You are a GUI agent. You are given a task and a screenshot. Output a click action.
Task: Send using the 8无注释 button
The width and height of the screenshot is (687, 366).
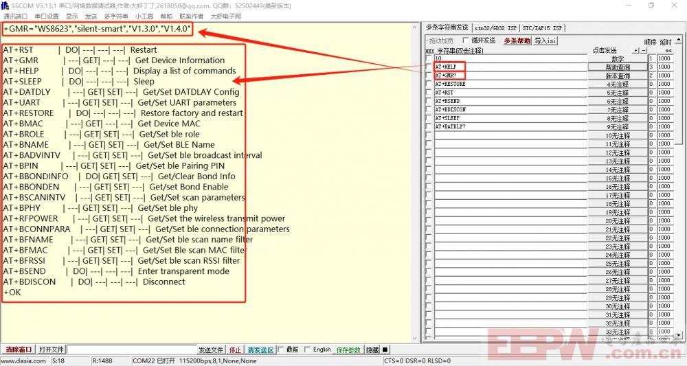pyautogui.click(x=618, y=118)
